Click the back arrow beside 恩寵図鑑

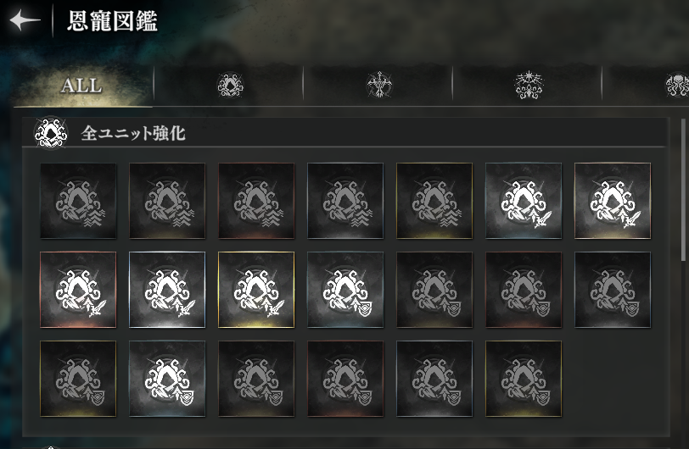coord(25,20)
